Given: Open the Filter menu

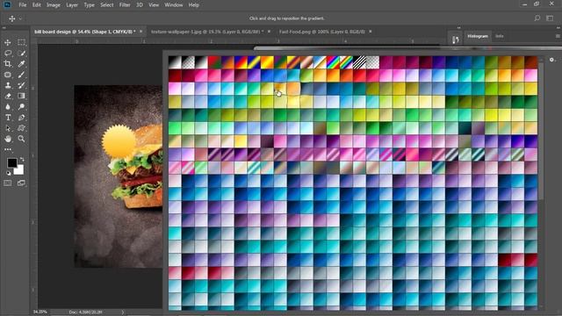Looking at the screenshot, I should (125, 5).
